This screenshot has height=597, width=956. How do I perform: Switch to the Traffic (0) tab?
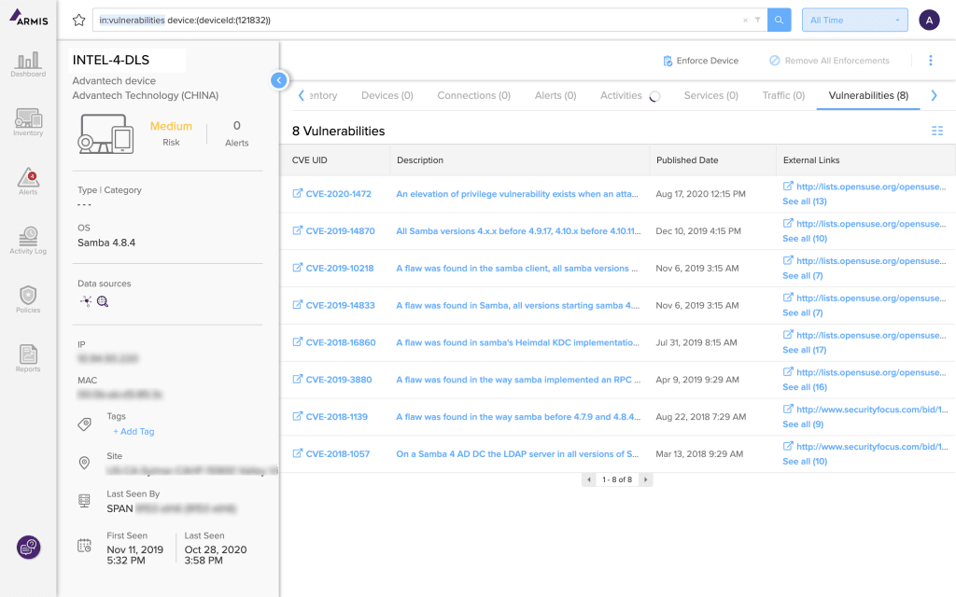click(x=783, y=96)
